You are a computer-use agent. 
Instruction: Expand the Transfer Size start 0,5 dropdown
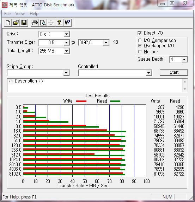[x=67, y=43]
